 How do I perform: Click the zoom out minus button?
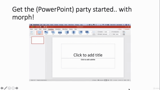113,80
